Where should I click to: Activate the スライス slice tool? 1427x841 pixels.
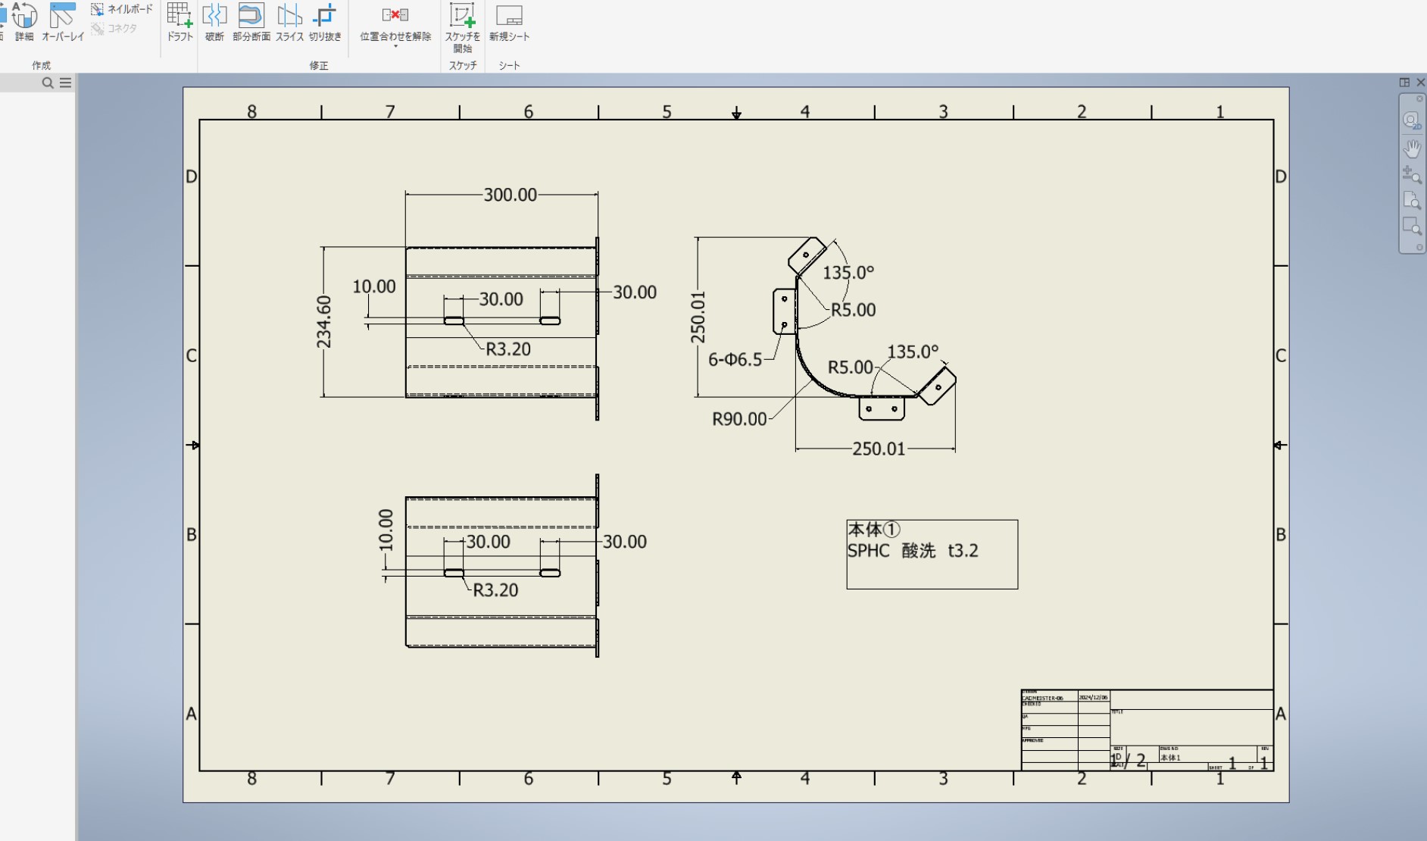(x=289, y=23)
